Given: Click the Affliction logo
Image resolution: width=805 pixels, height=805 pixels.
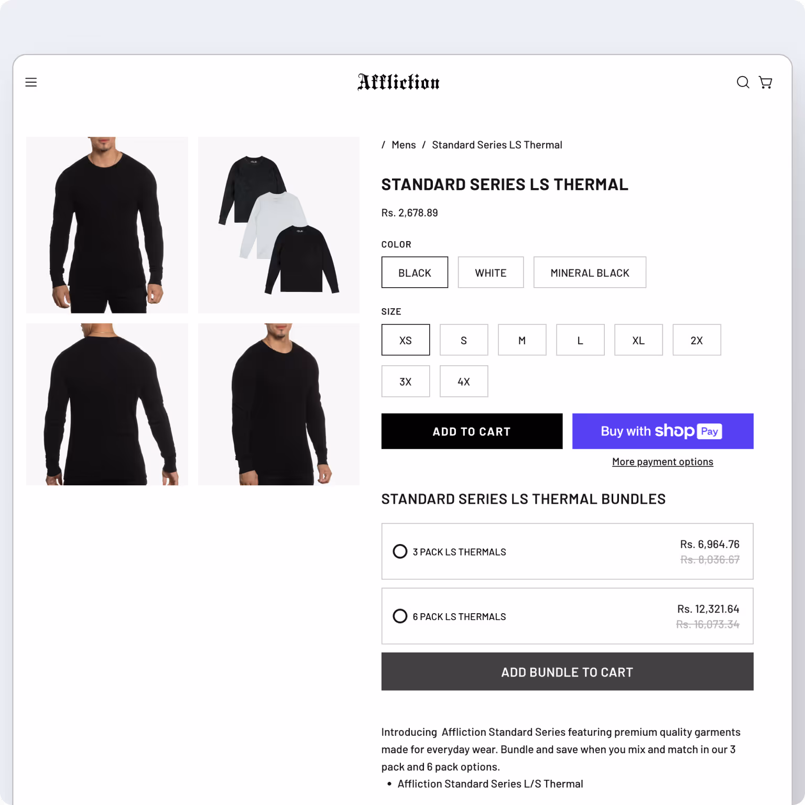Looking at the screenshot, I should point(398,82).
